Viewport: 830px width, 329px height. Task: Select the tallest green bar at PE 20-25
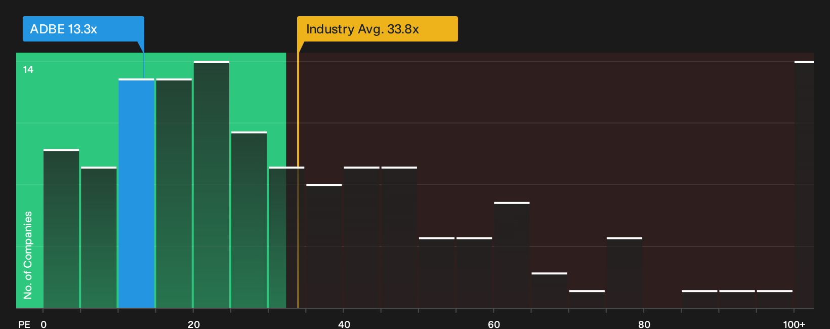(212, 184)
